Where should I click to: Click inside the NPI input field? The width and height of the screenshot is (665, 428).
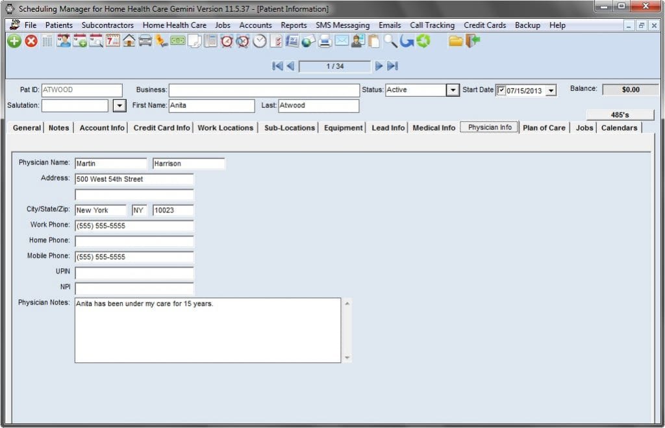pos(133,288)
